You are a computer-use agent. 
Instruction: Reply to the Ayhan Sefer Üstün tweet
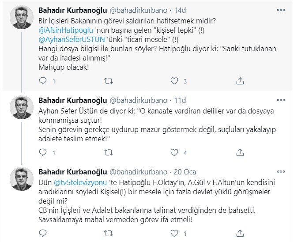click(x=43, y=153)
